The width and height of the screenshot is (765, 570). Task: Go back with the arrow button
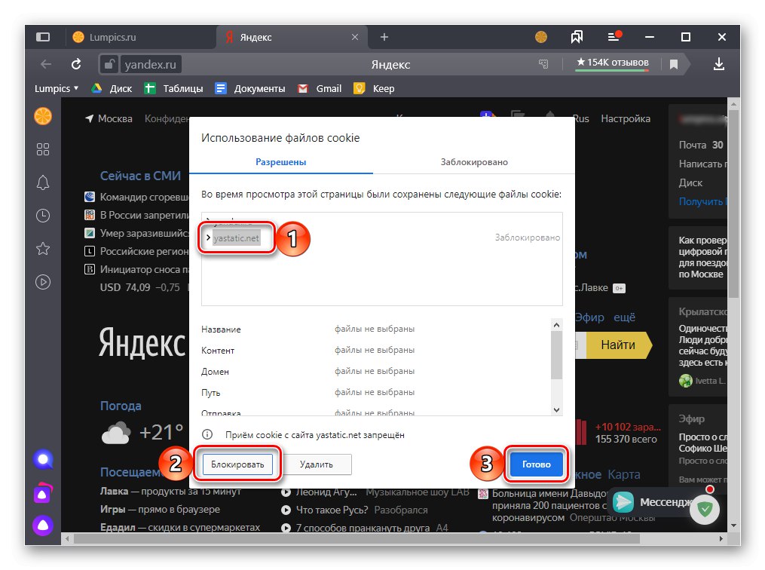click(46, 64)
